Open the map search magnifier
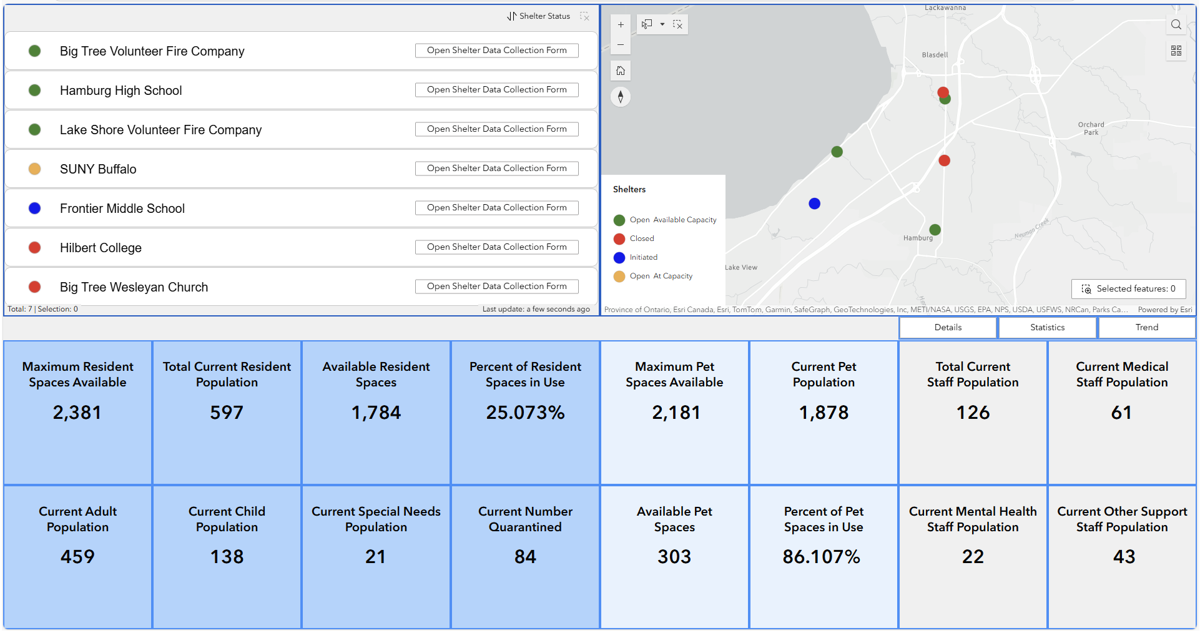This screenshot has width=1200, height=633. (x=1176, y=25)
